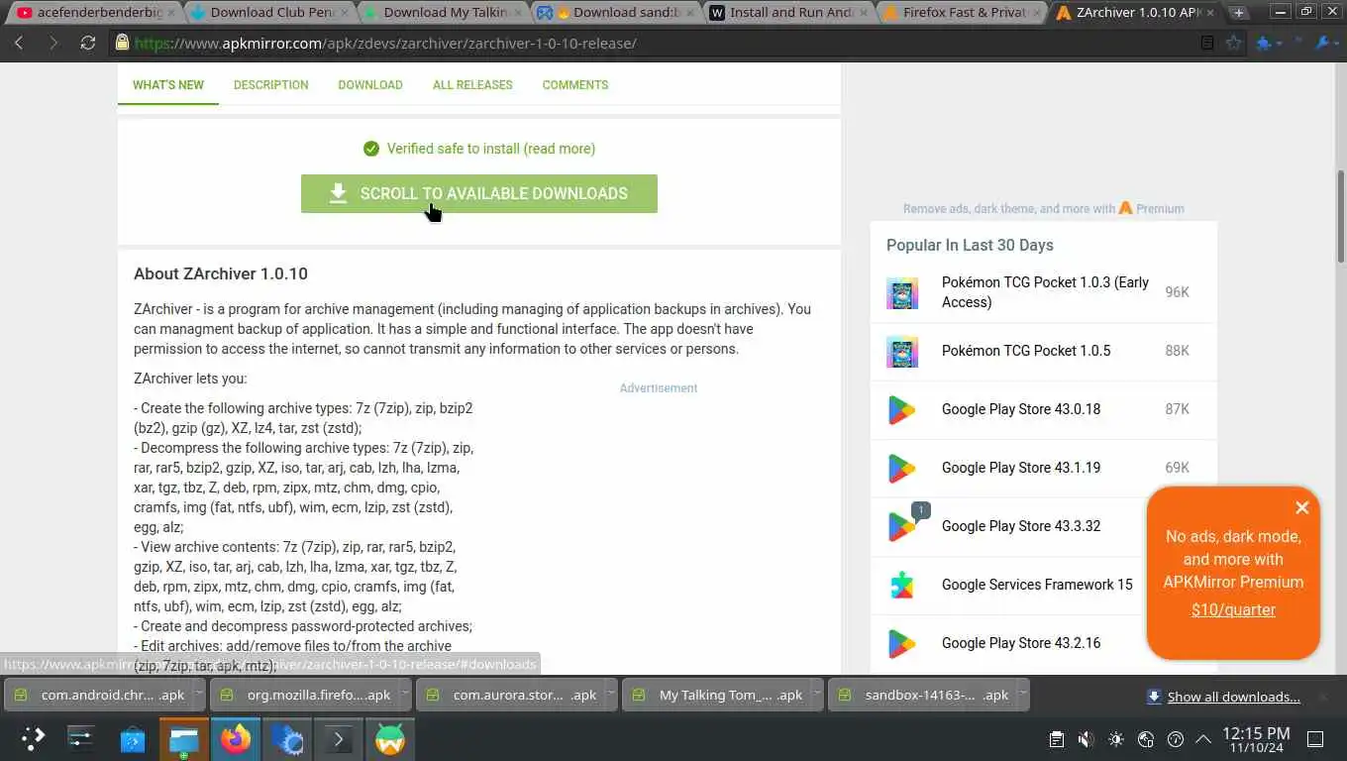
Task: Open dropdown for My Talking Tom apk download
Action: 816,695
